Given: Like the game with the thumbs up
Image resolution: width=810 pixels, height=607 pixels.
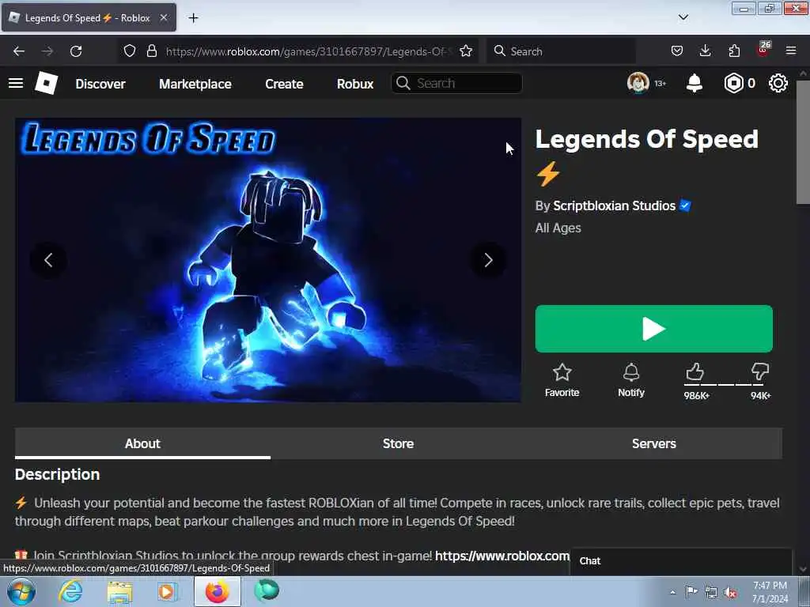Looking at the screenshot, I should (x=695, y=371).
